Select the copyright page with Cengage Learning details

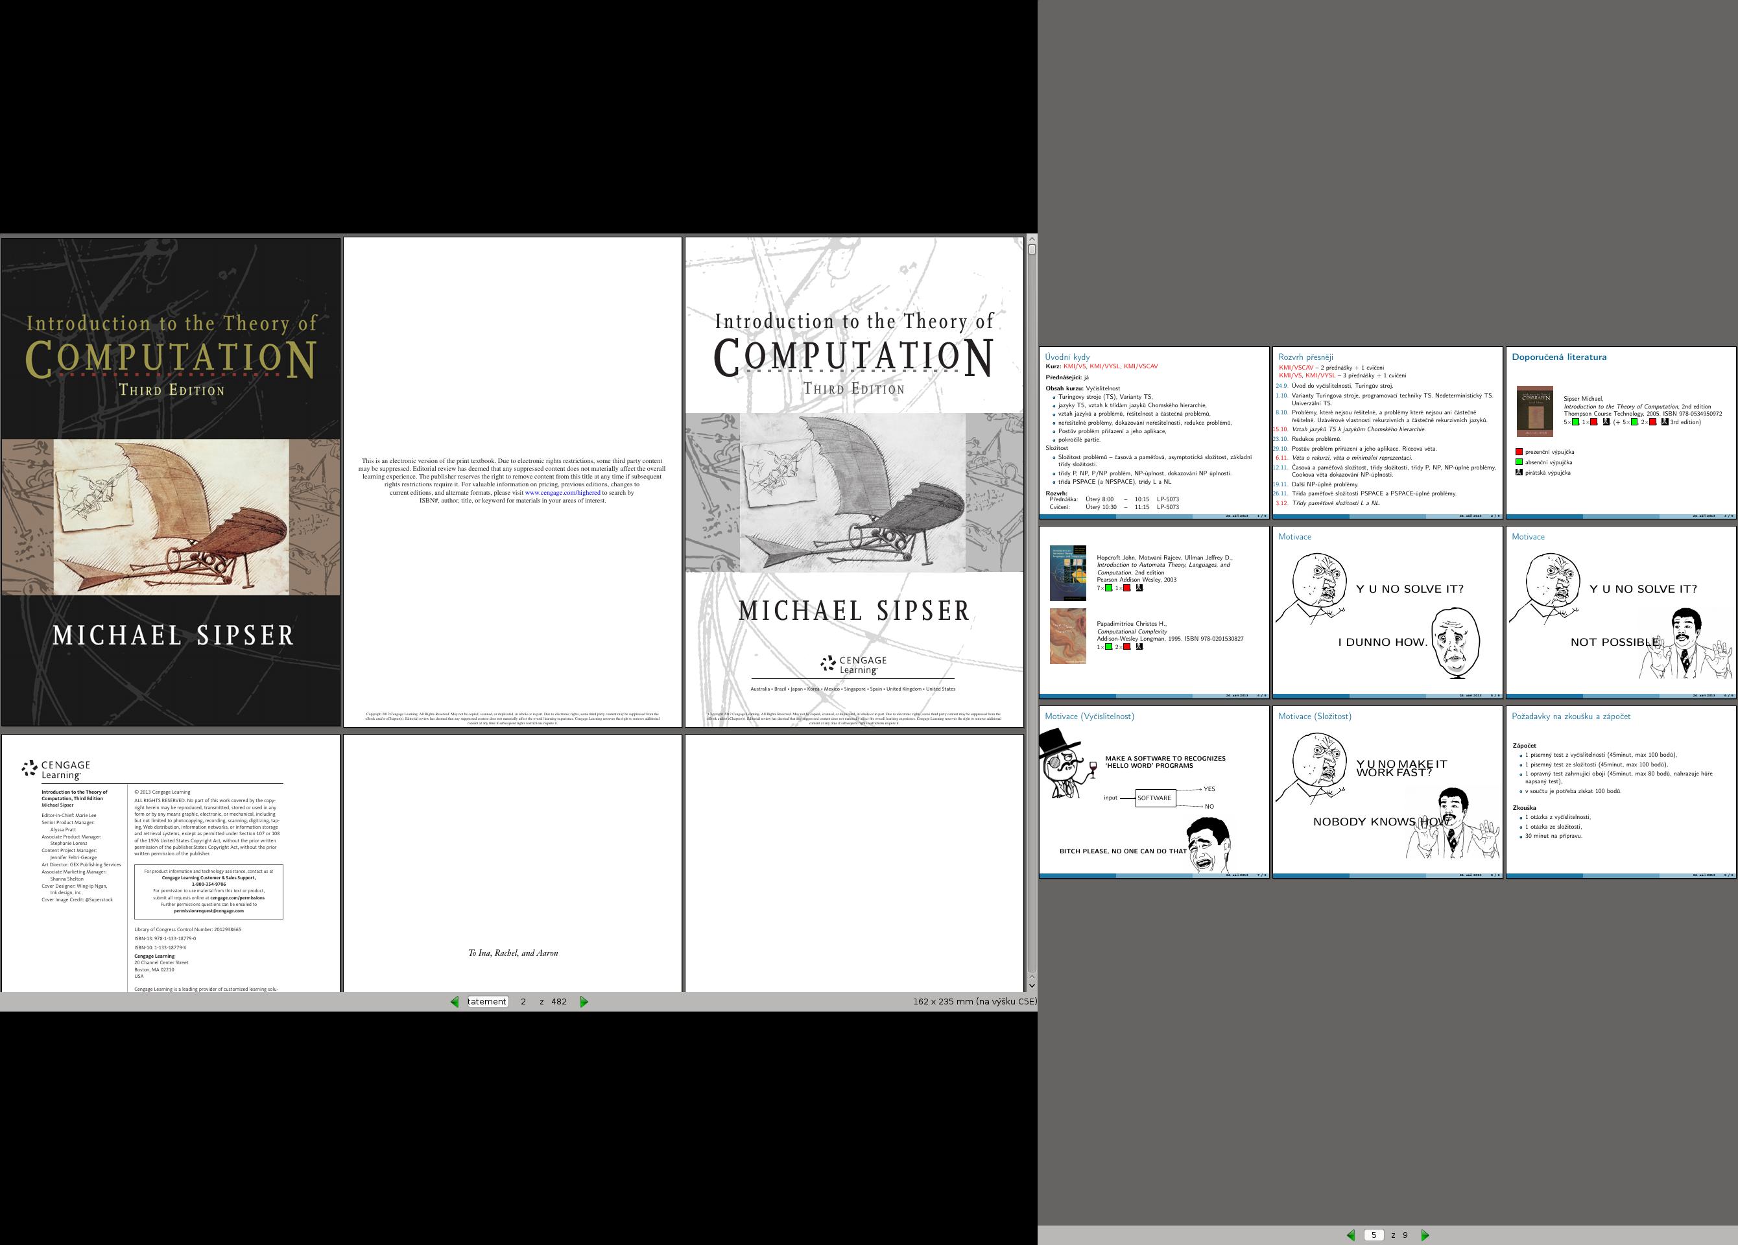[171, 864]
